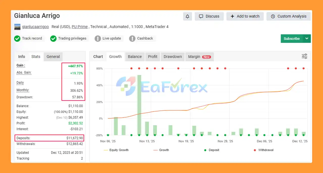
Task: Click the gianlucaarrigoo profile avatar thumbnail
Action: 17,27
